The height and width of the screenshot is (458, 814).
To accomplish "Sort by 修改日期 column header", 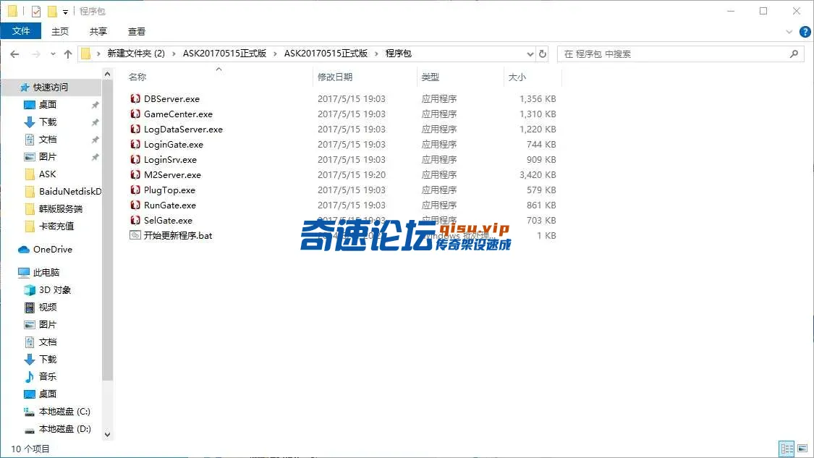I will [335, 77].
